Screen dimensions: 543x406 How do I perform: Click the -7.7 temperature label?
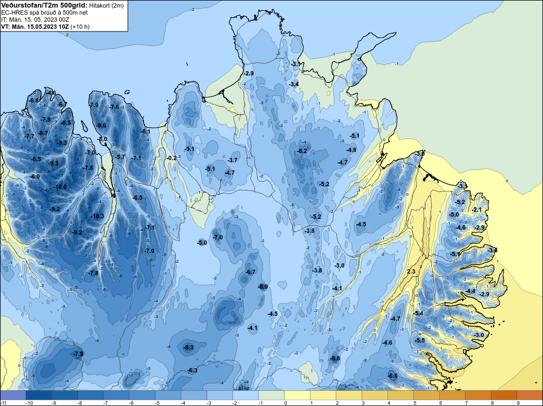[x=30, y=136]
